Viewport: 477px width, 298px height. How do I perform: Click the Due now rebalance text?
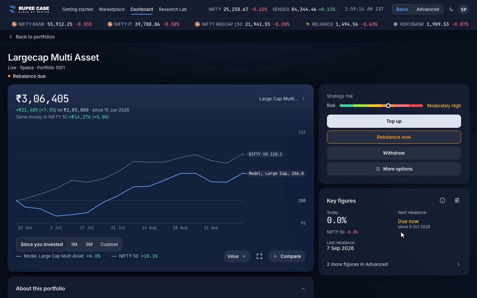[x=408, y=221]
